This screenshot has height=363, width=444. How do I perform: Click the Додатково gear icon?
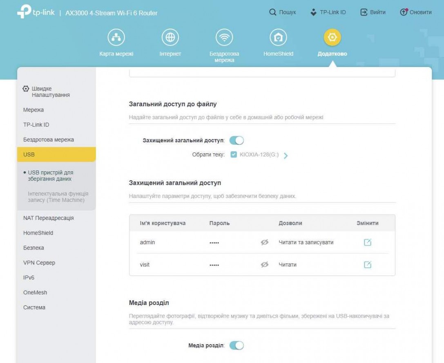tap(332, 38)
